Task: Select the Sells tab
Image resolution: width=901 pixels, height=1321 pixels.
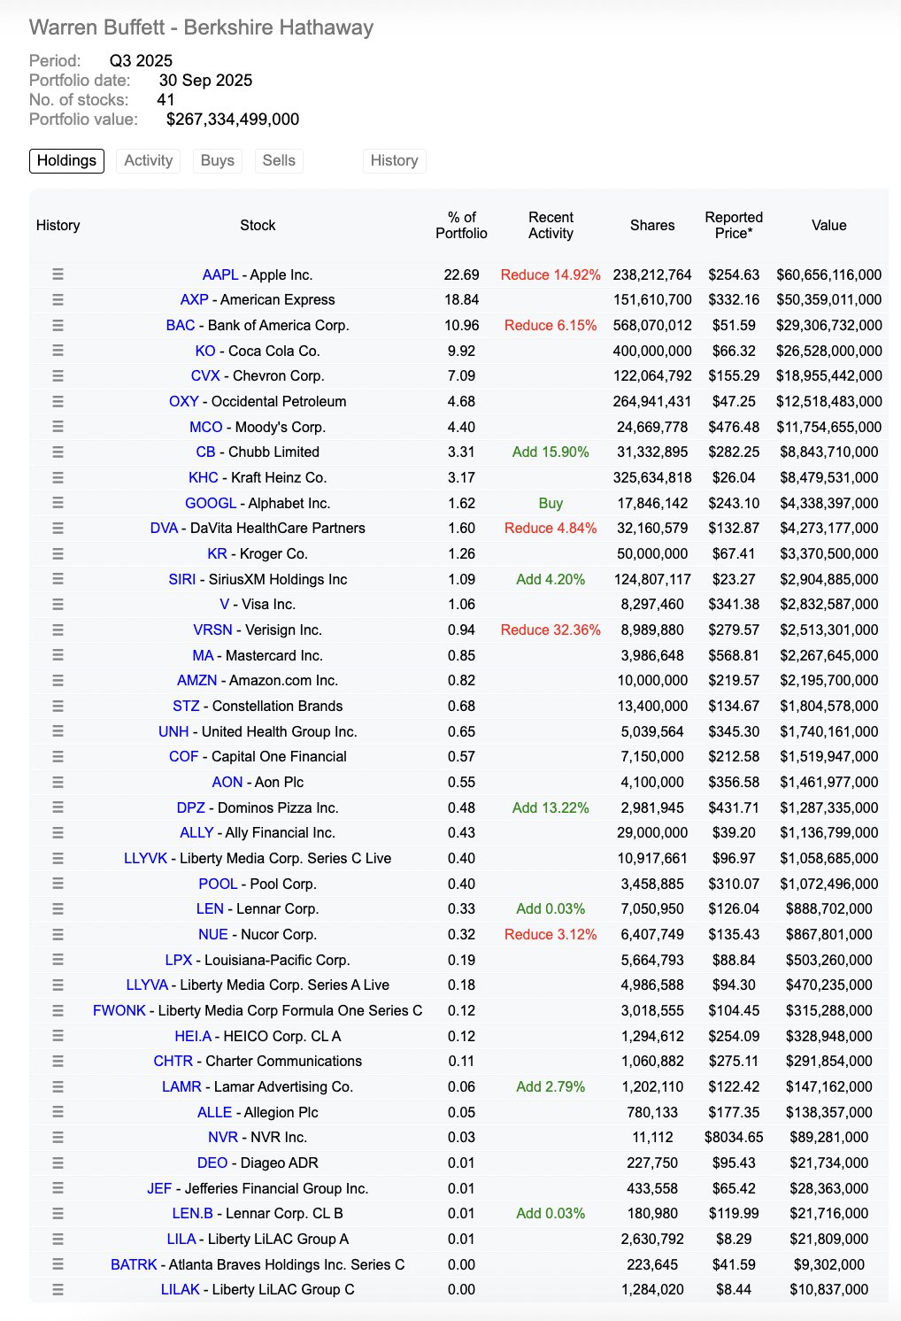Action: tap(279, 160)
